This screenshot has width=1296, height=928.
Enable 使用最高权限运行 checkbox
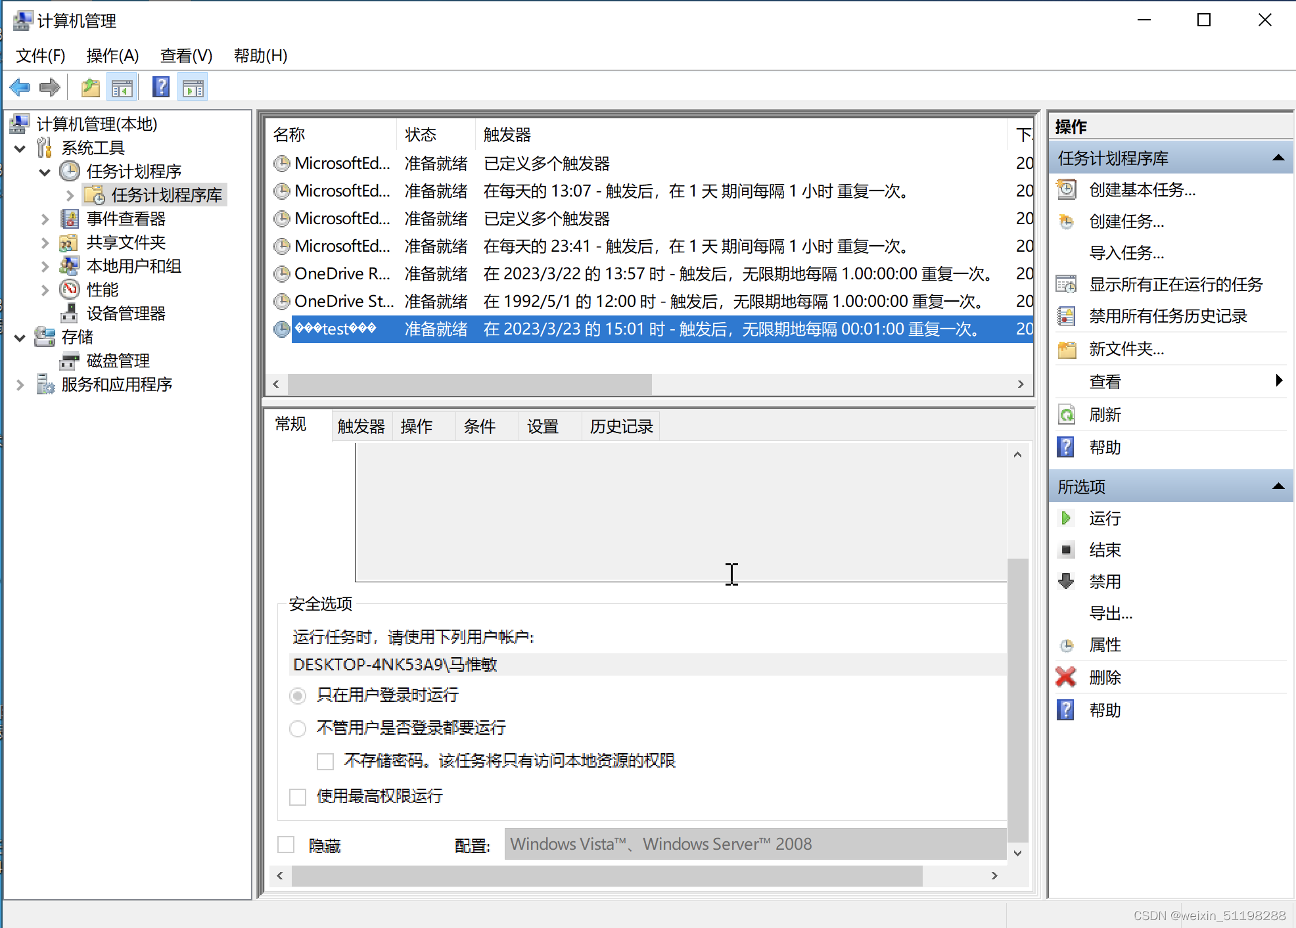coord(298,797)
